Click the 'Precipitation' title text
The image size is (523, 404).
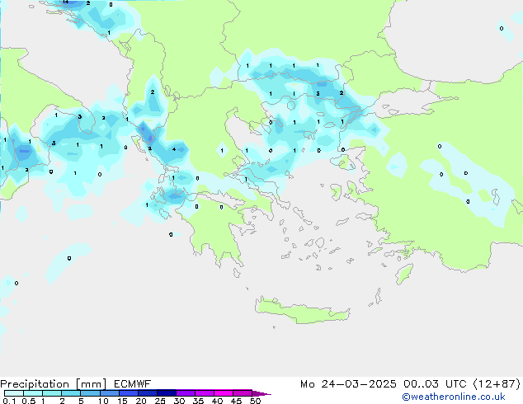click(x=35, y=384)
